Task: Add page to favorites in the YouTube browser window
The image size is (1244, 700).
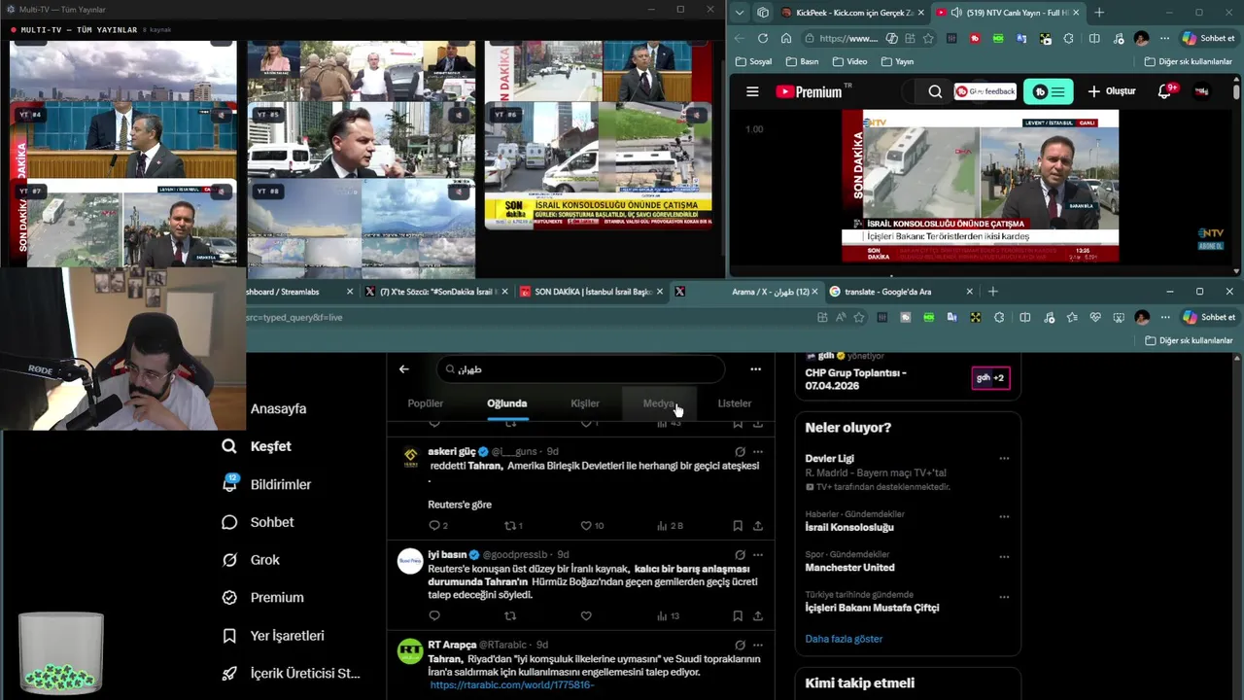Action: (x=928, y=39)
